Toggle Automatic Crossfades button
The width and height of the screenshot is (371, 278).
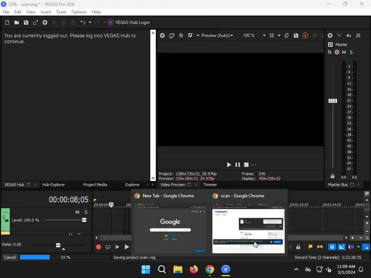(x=342, y=247)
